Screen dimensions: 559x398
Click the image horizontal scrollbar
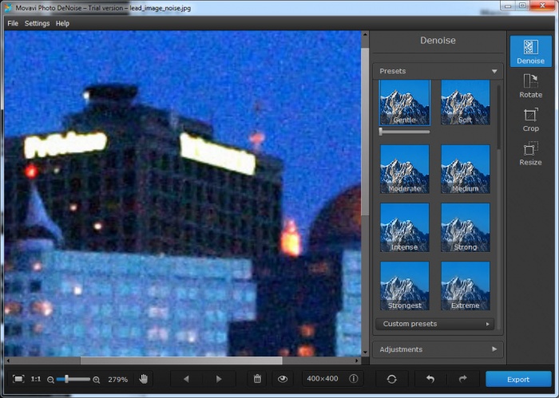click(181, 361)
